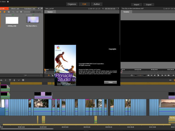The image size is (175, 131).
Task: Click the tags icon in library toolbar
Action: coord(21,12)
